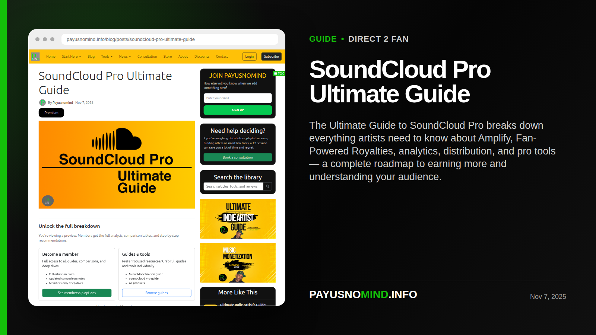The width and height of the screenshot is (596, 335).
Task: Click the 'Search the library' heading
Action: pos(238,177)
